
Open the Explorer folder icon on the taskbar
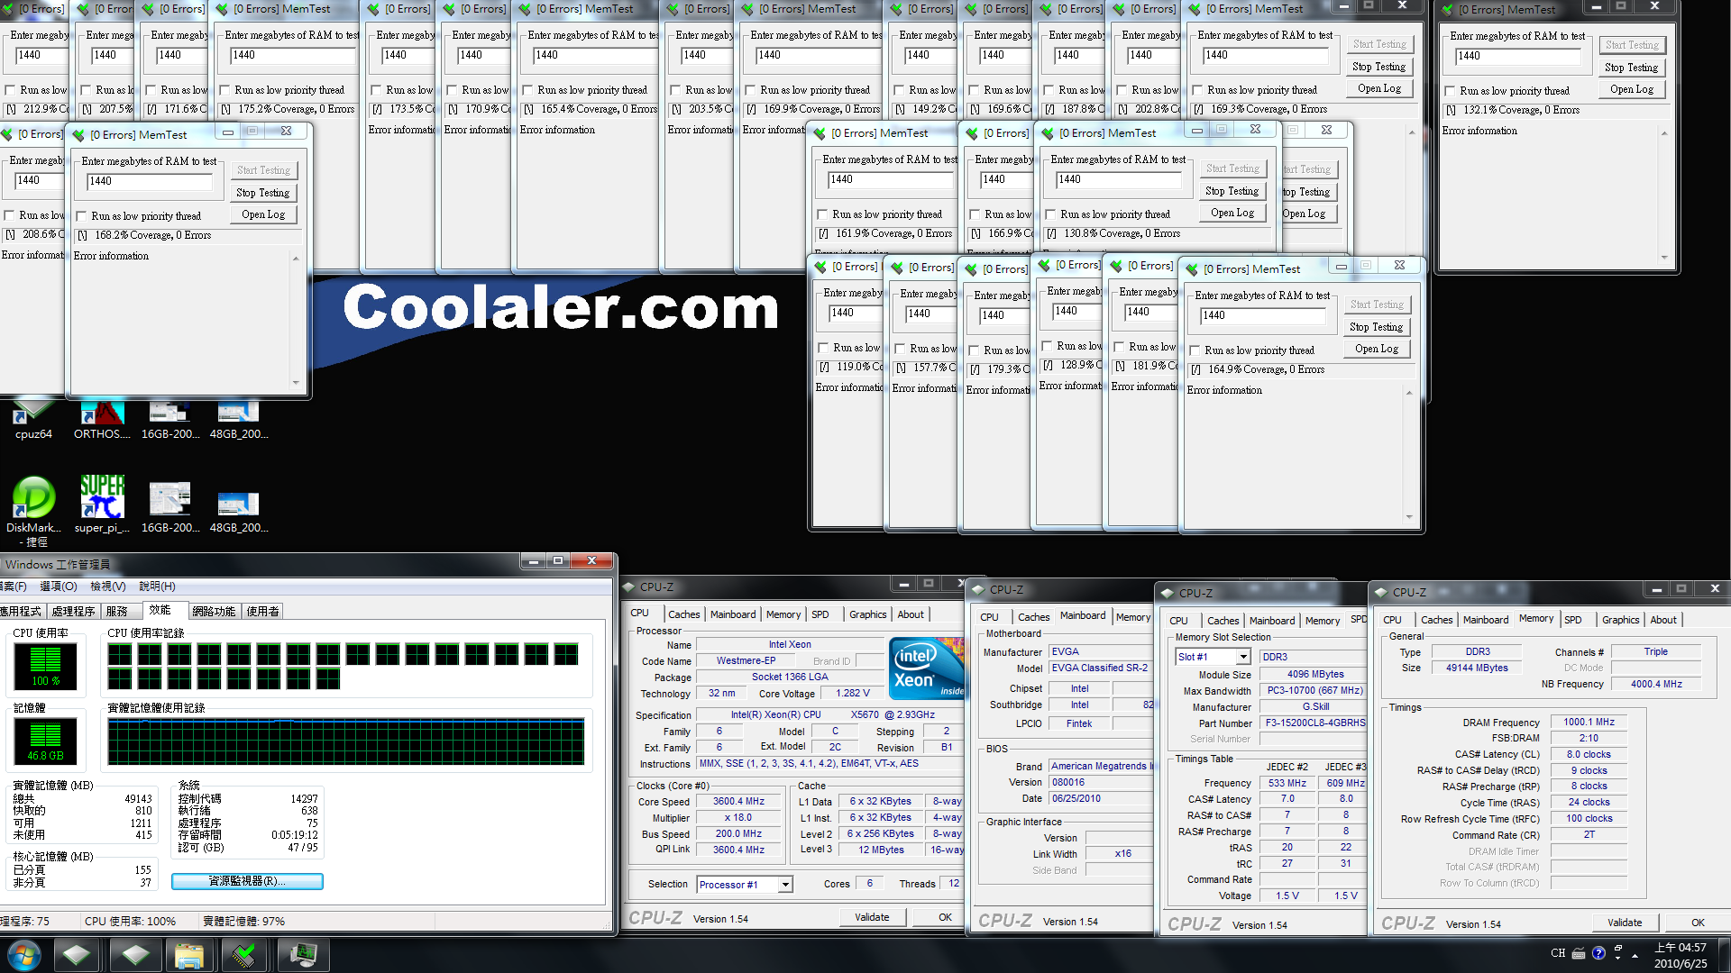click(189, 955)
